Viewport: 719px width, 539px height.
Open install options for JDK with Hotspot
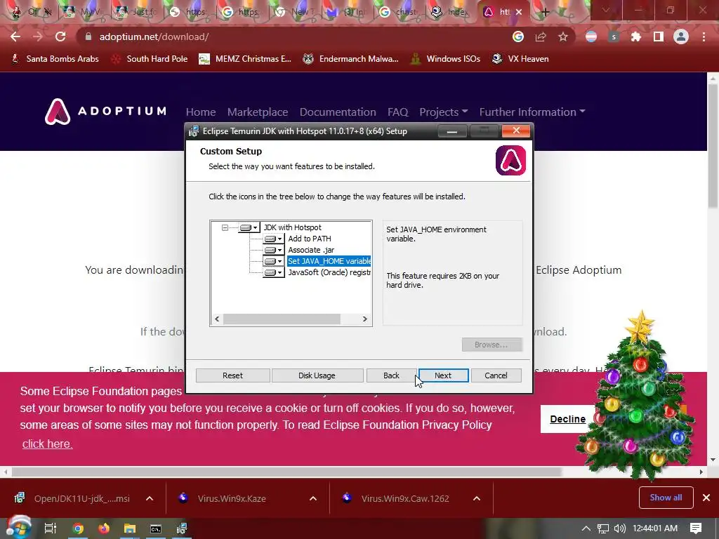click(249, 227)
